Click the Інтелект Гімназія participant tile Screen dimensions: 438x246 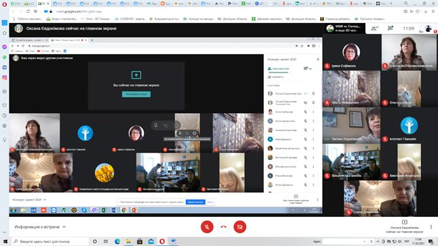coord(409,125)
